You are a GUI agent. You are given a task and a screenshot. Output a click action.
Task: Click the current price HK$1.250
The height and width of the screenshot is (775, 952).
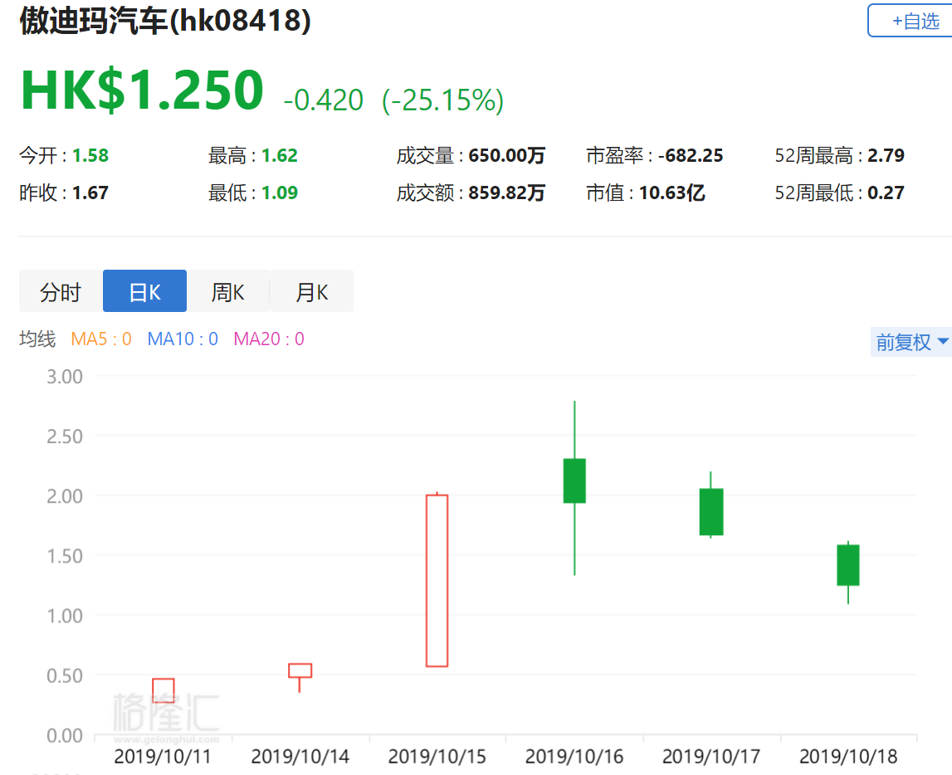(x=142, y=90)
